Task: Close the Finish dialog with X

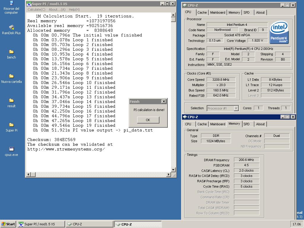Action: point(164,102)
